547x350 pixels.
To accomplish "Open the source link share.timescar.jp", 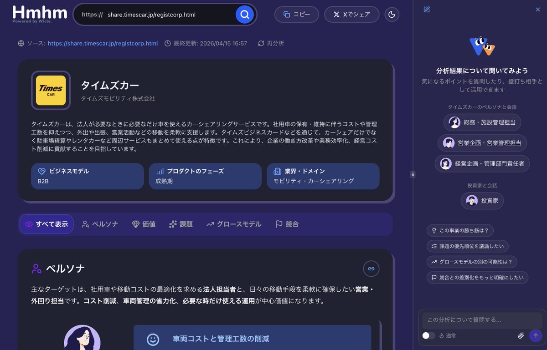I will click(x=103, y=43).
